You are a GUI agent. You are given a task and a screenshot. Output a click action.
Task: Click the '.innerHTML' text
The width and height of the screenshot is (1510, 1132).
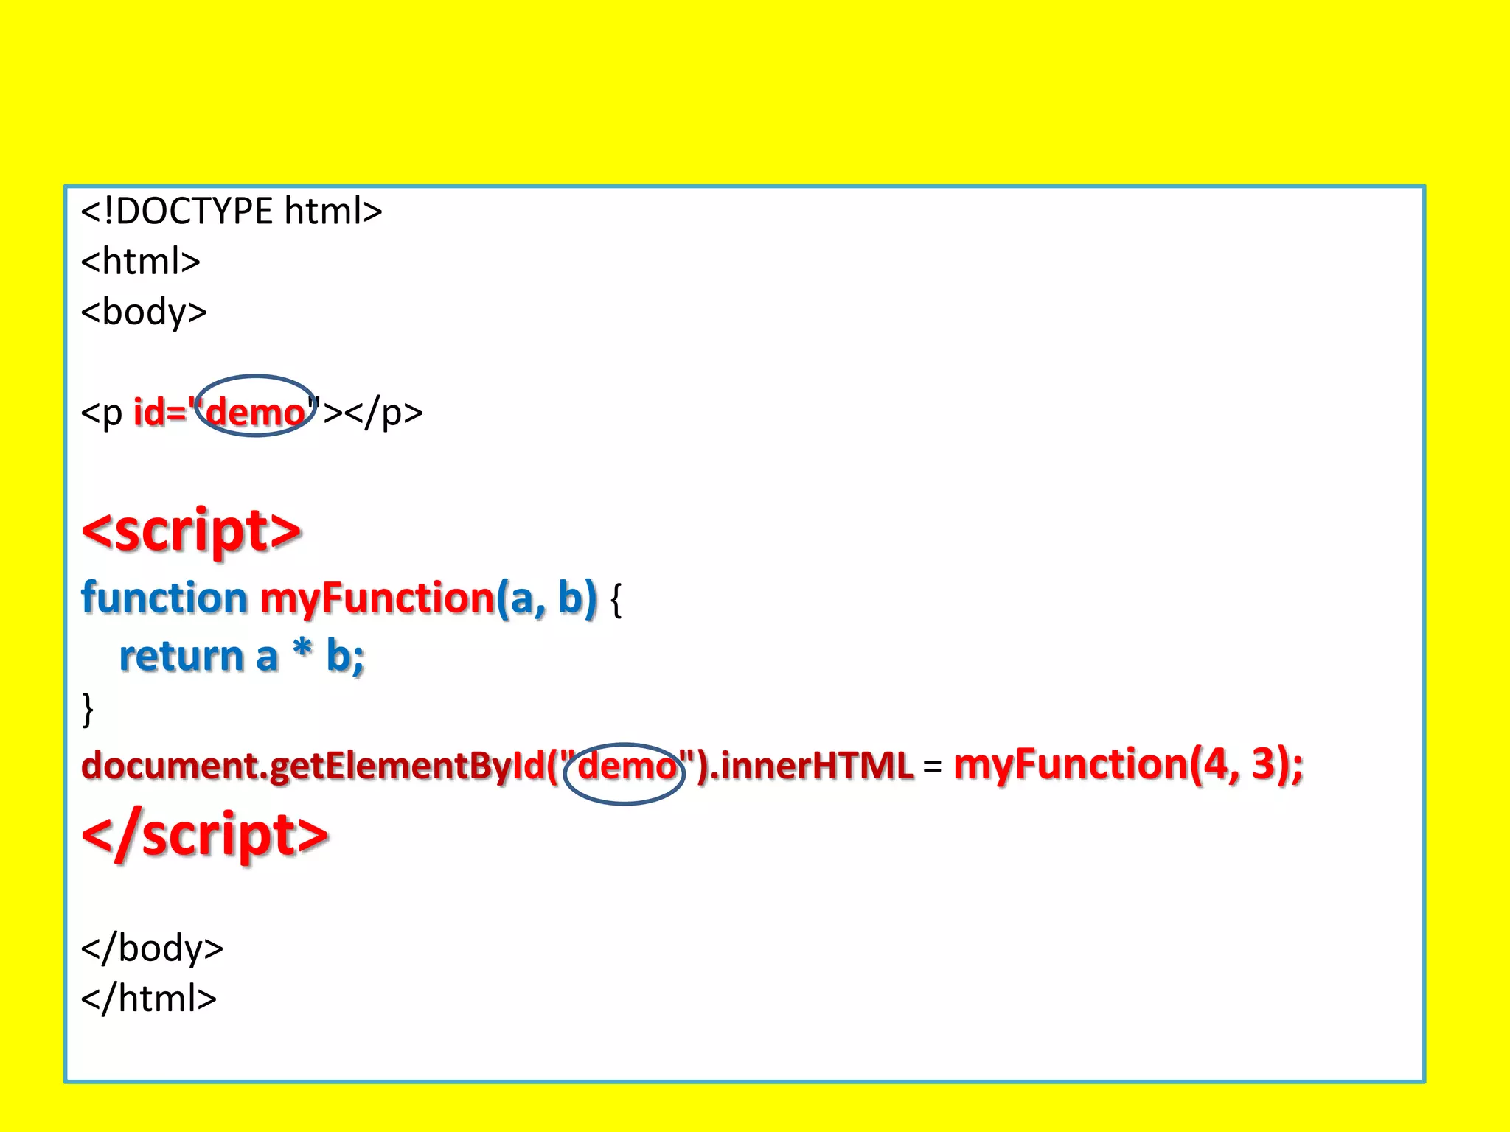click(x=811, y=765)
